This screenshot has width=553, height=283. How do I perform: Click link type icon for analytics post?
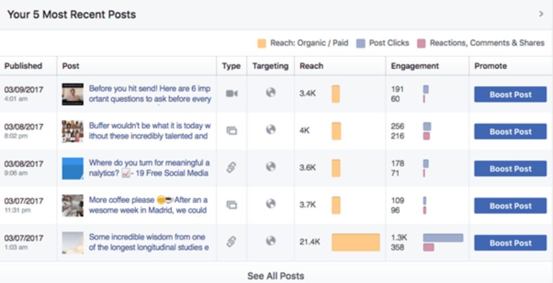tap(231, 168)
